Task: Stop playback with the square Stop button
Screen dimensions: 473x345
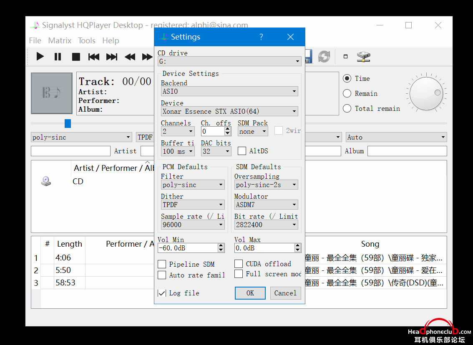Action: click(76, 57)
